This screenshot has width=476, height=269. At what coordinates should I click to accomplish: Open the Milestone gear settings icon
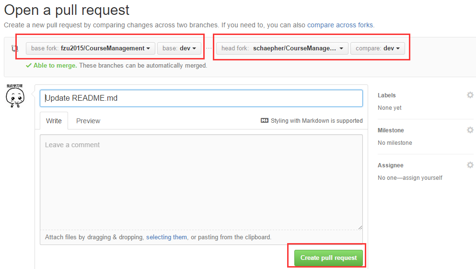tap(470, 130)
